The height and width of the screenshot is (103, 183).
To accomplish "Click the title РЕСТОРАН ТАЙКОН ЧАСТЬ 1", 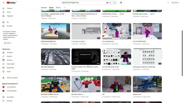I will tap(50, 94).
